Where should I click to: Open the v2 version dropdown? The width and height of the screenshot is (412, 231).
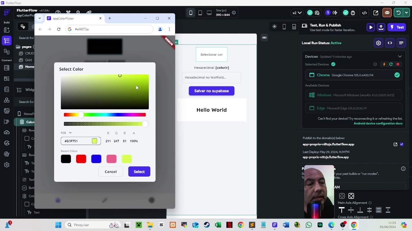click(x=297, y=13)
